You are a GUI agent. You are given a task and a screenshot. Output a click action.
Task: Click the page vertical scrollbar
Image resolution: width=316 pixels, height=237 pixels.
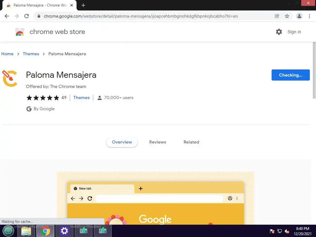tap(314, 70)
